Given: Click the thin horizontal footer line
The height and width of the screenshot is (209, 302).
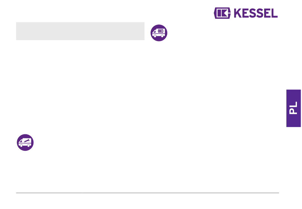Looking at the screenshot, I should 148,193.
